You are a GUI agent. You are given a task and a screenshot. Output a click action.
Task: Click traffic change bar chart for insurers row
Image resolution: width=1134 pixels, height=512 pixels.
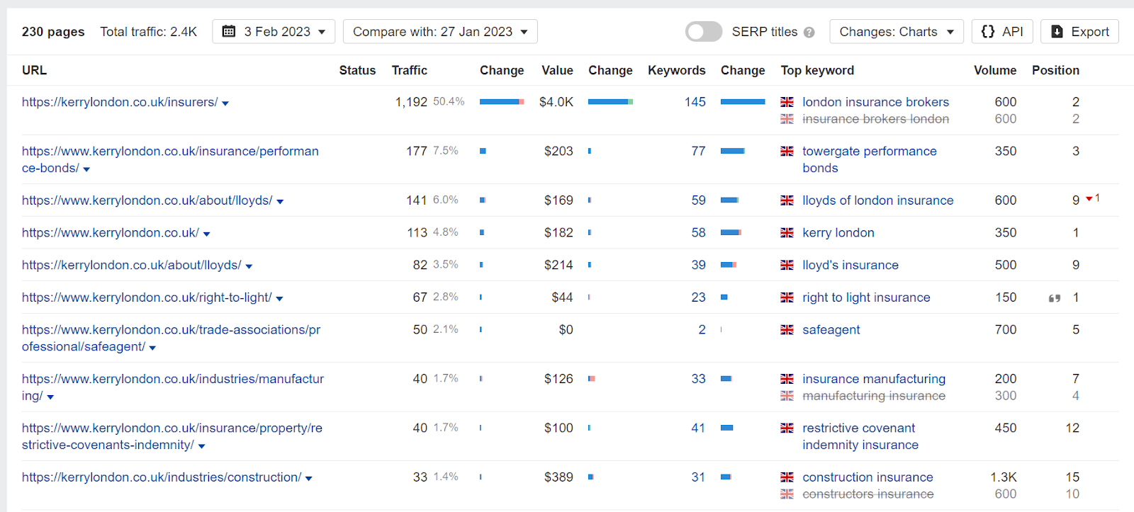(502, 102)
